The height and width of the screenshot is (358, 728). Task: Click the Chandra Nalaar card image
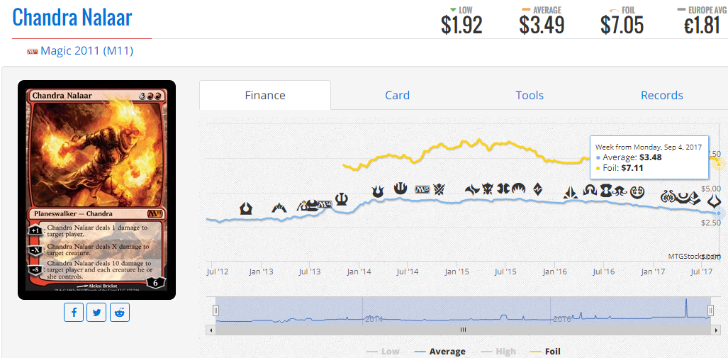coord(96,190)
